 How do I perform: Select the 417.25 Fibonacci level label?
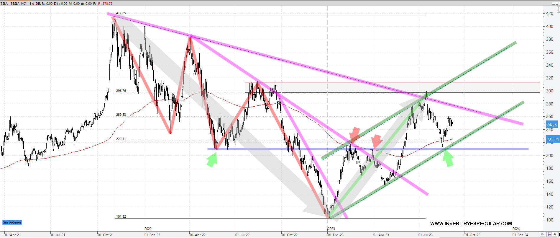[121, 13]
